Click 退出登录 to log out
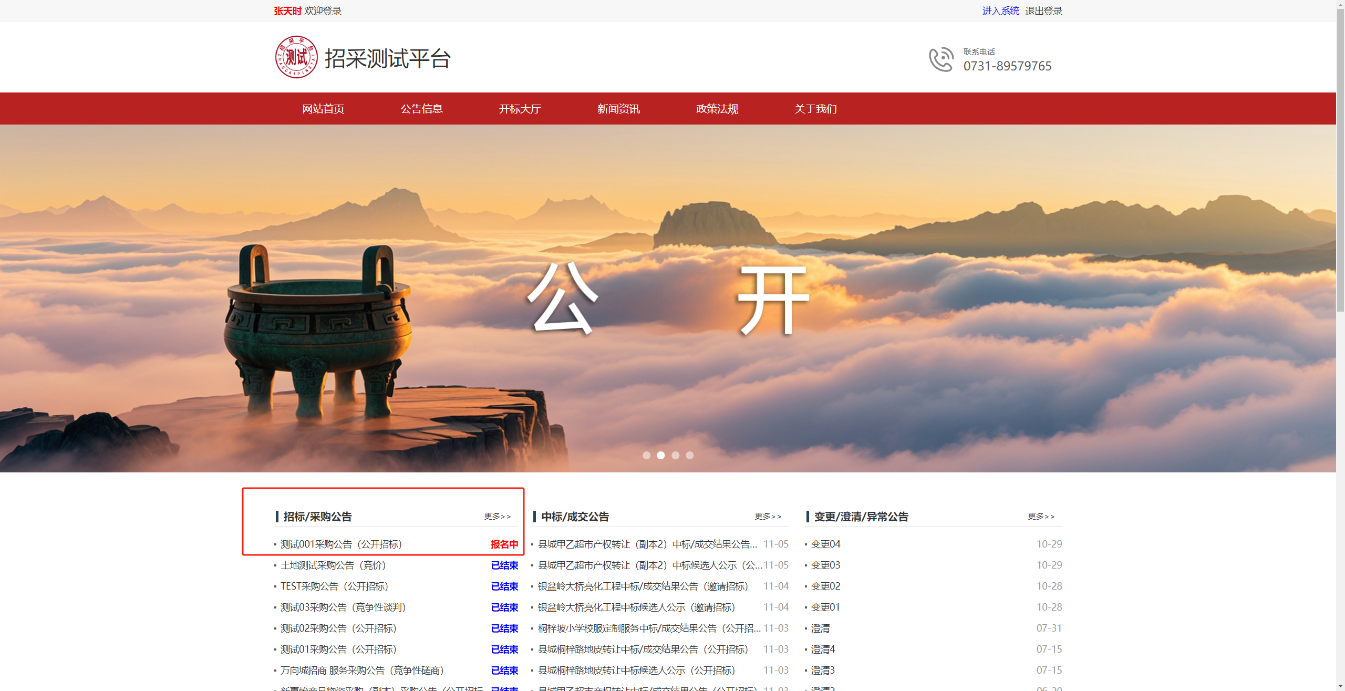 [x=1043, y=11]
